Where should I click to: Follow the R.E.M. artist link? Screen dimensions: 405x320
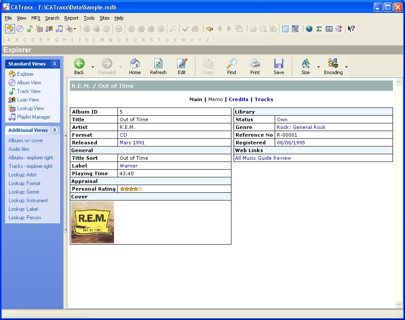(127, 127)
